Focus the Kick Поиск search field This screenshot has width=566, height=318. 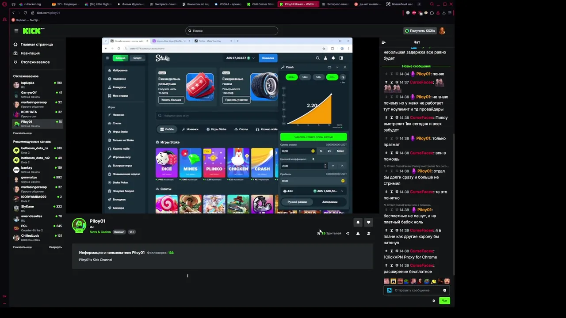click(x=232, y=31)
